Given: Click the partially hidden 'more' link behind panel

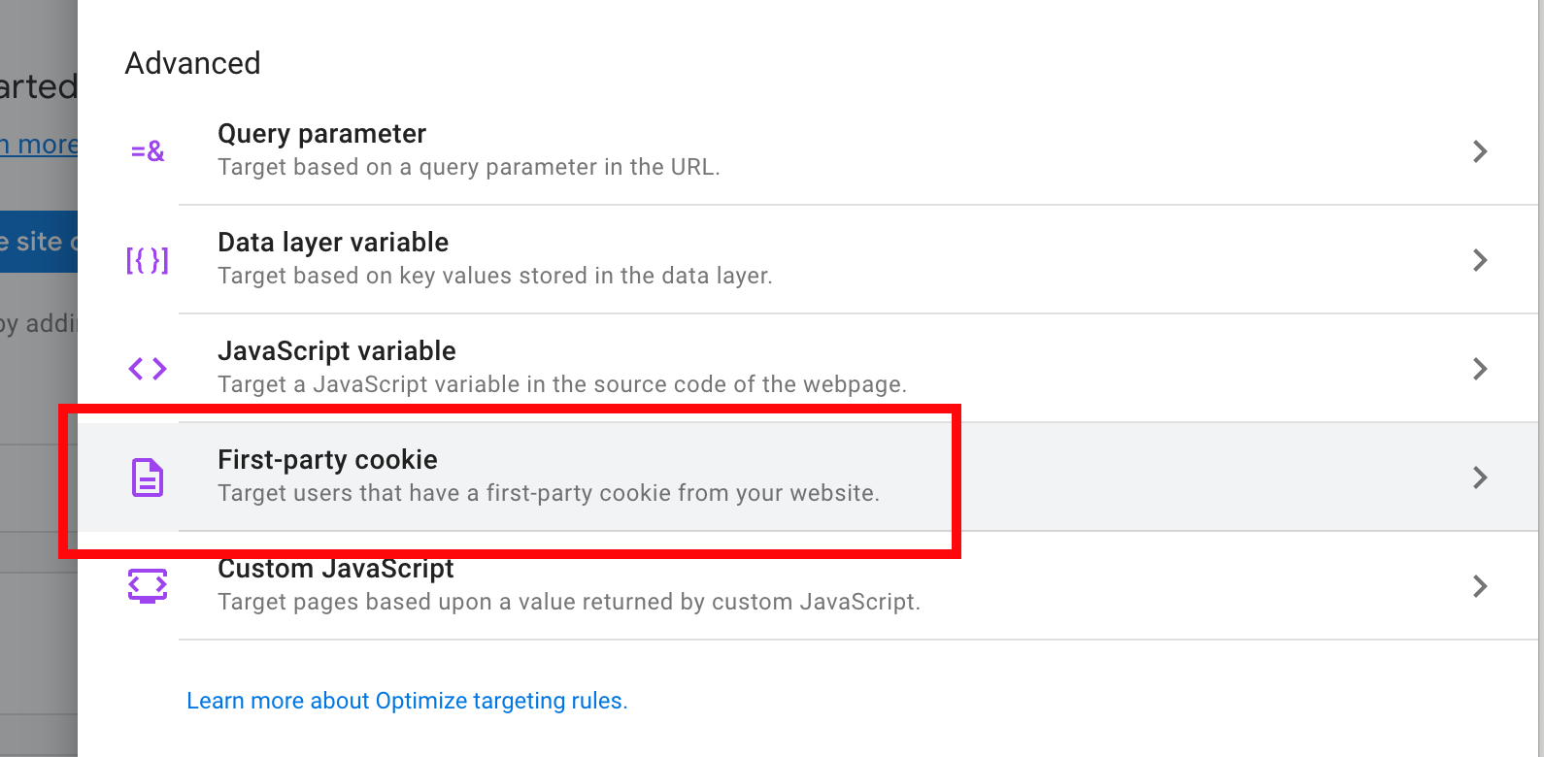Looking at the screenshot, I should pos(39,145).
